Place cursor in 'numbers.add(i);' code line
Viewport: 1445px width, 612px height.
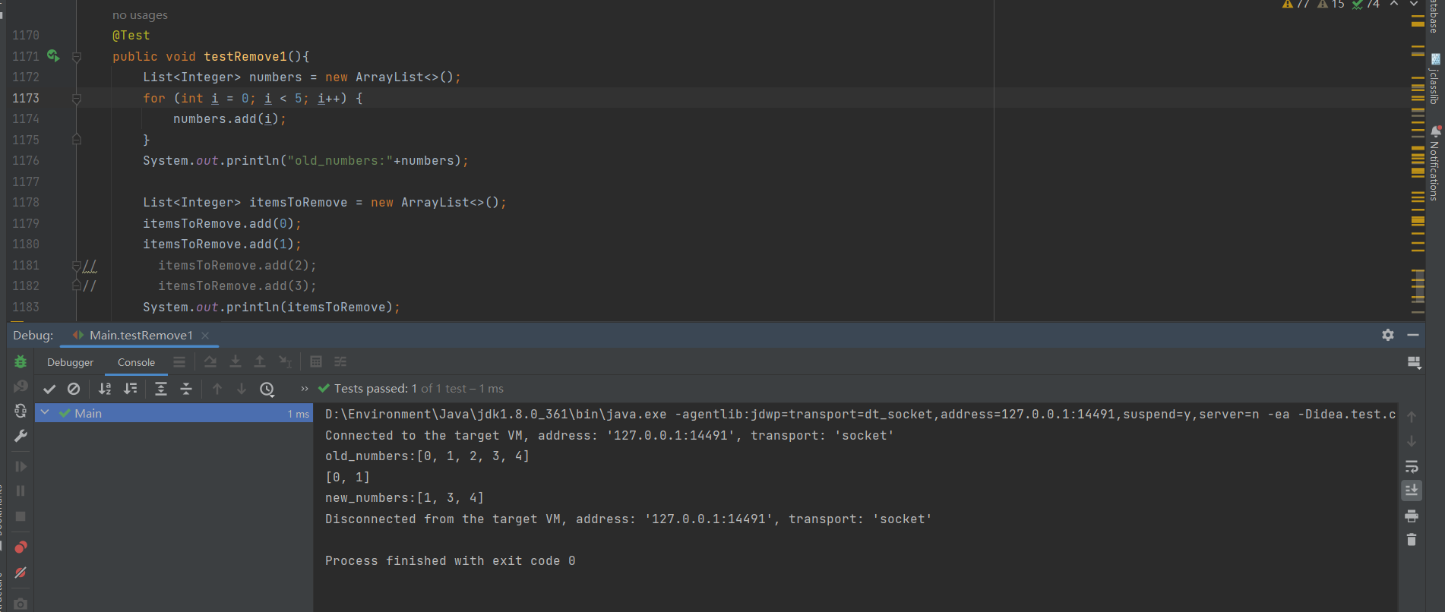[229, 119]
